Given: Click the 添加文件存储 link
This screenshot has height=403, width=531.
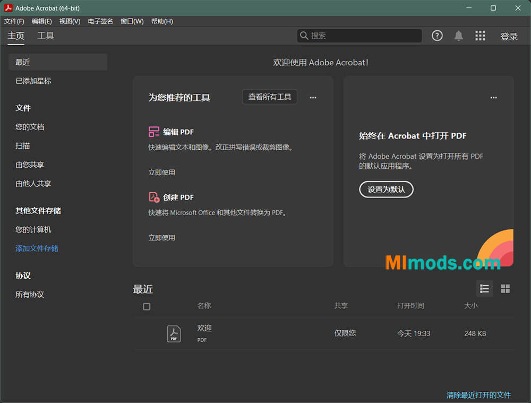Looking at the screenshot, I should [x=37, y=248].
